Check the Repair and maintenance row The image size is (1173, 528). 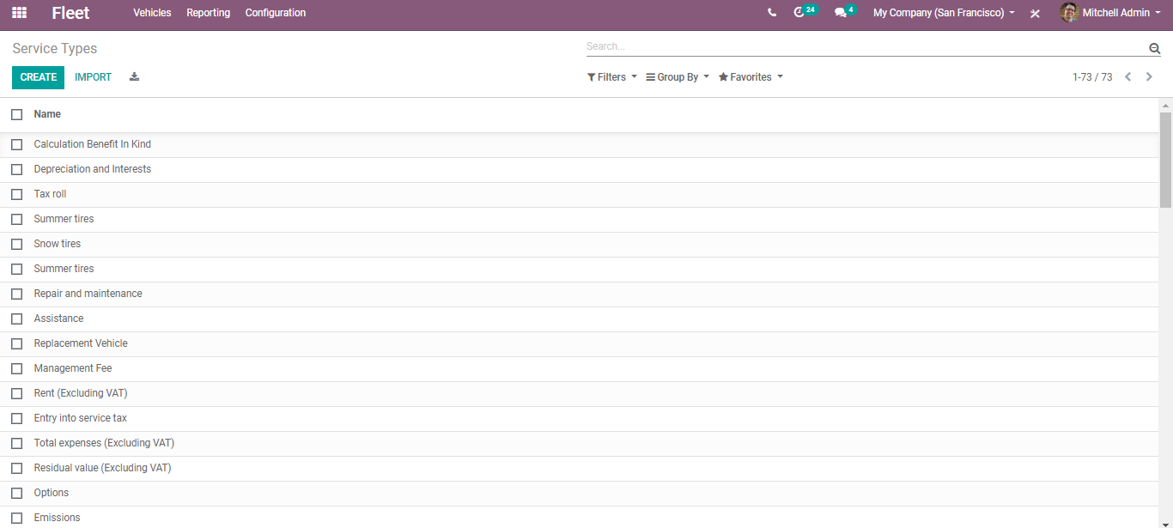16,294
